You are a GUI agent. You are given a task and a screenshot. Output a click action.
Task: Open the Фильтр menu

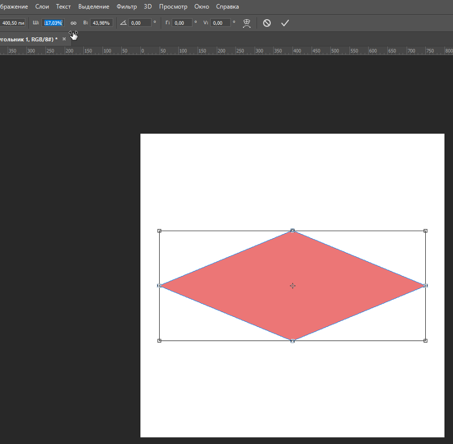coord(126,7)
